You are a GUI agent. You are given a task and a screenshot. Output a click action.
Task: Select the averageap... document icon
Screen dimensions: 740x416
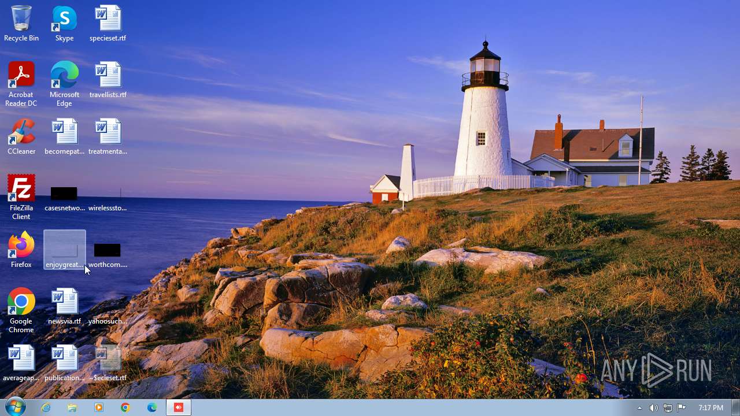coord(21,363)
